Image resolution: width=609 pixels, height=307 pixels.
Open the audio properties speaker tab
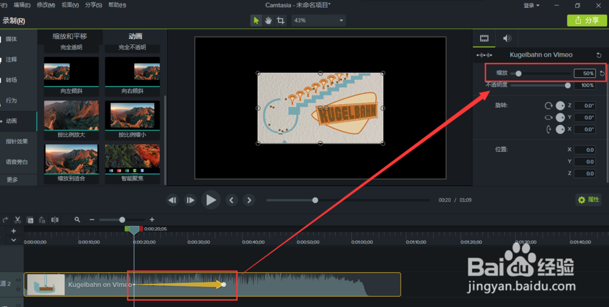(x=507, y=38)
